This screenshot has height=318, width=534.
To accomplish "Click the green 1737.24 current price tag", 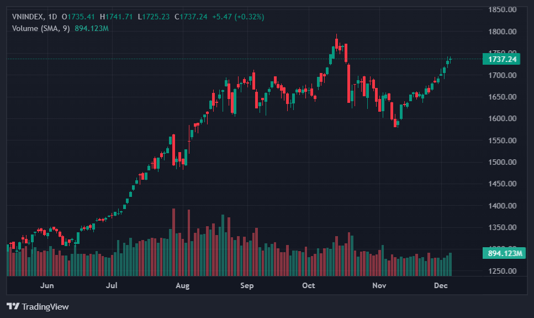I will [501, 59].
